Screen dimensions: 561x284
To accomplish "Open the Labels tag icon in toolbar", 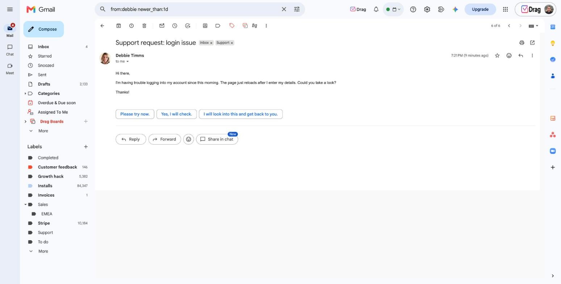I will [218, 26].
